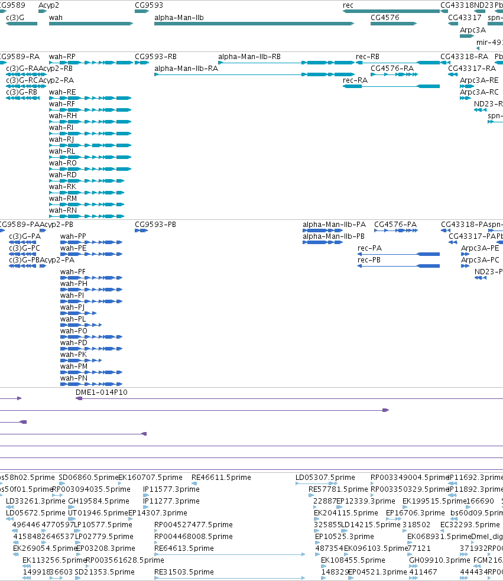Select the wah-PJ protein label

coord(72,307)
